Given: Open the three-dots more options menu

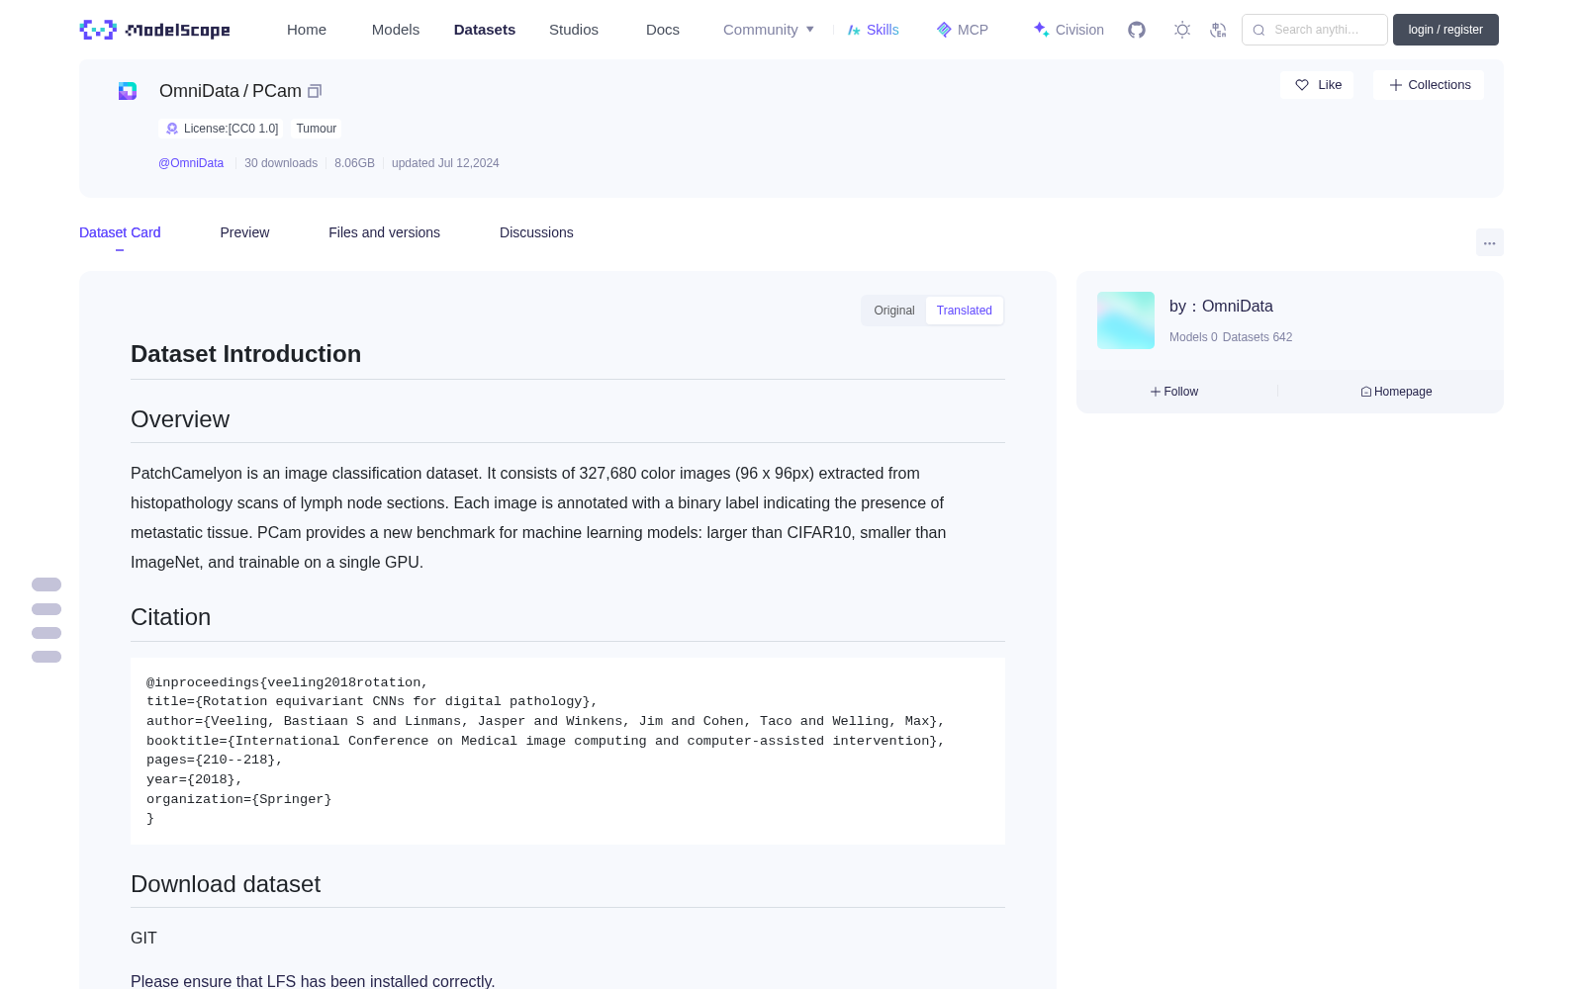Looking at the screenshot, I should pyautogui.click(x=1490, y=242).
